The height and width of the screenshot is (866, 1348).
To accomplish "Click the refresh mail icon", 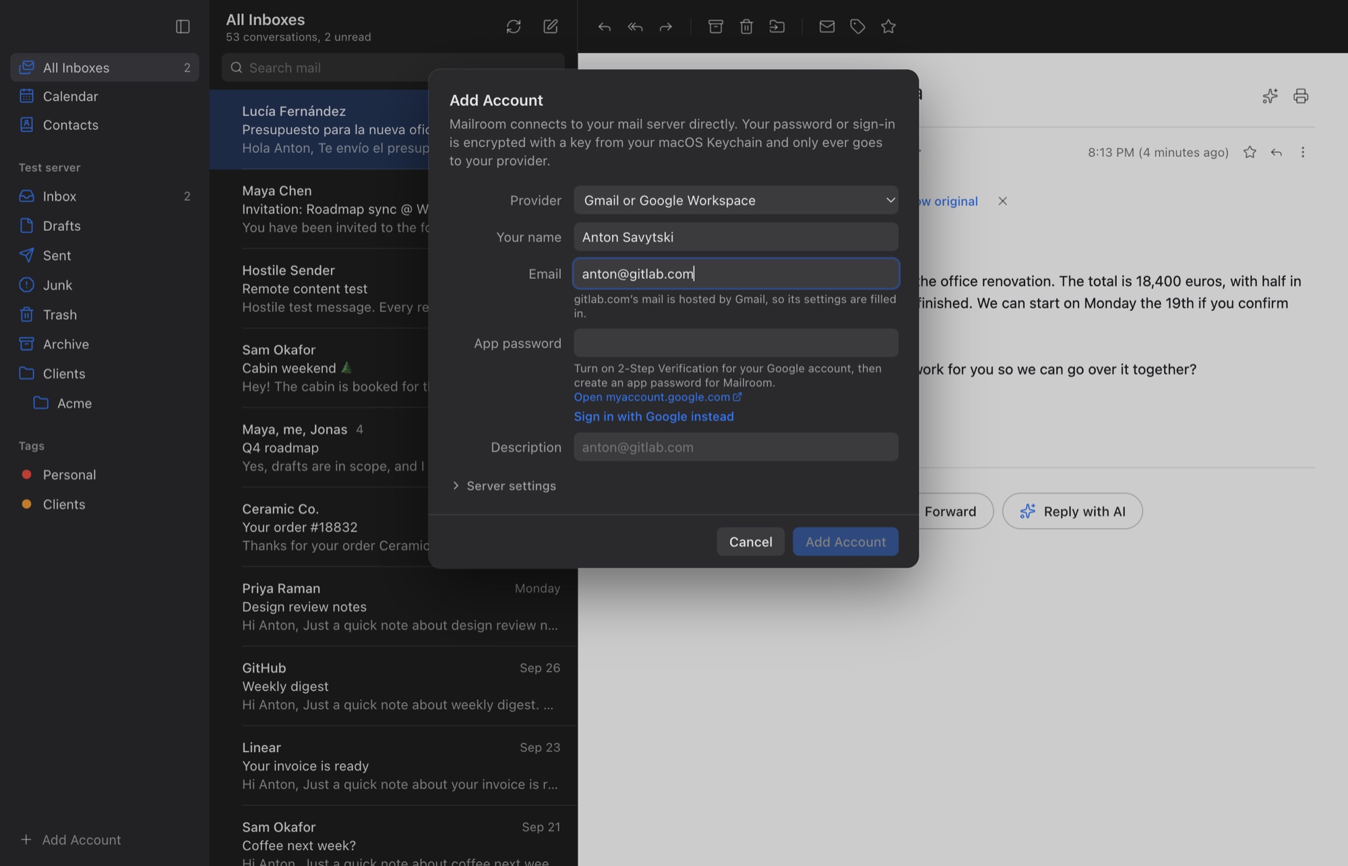I will (x=514, y=26).
